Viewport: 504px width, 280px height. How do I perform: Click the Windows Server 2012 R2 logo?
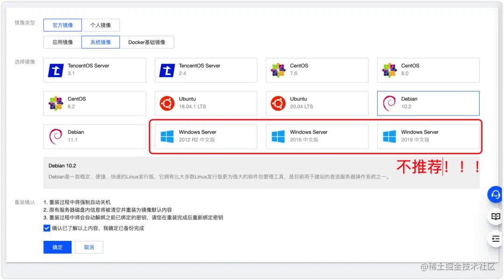[167, 137]
